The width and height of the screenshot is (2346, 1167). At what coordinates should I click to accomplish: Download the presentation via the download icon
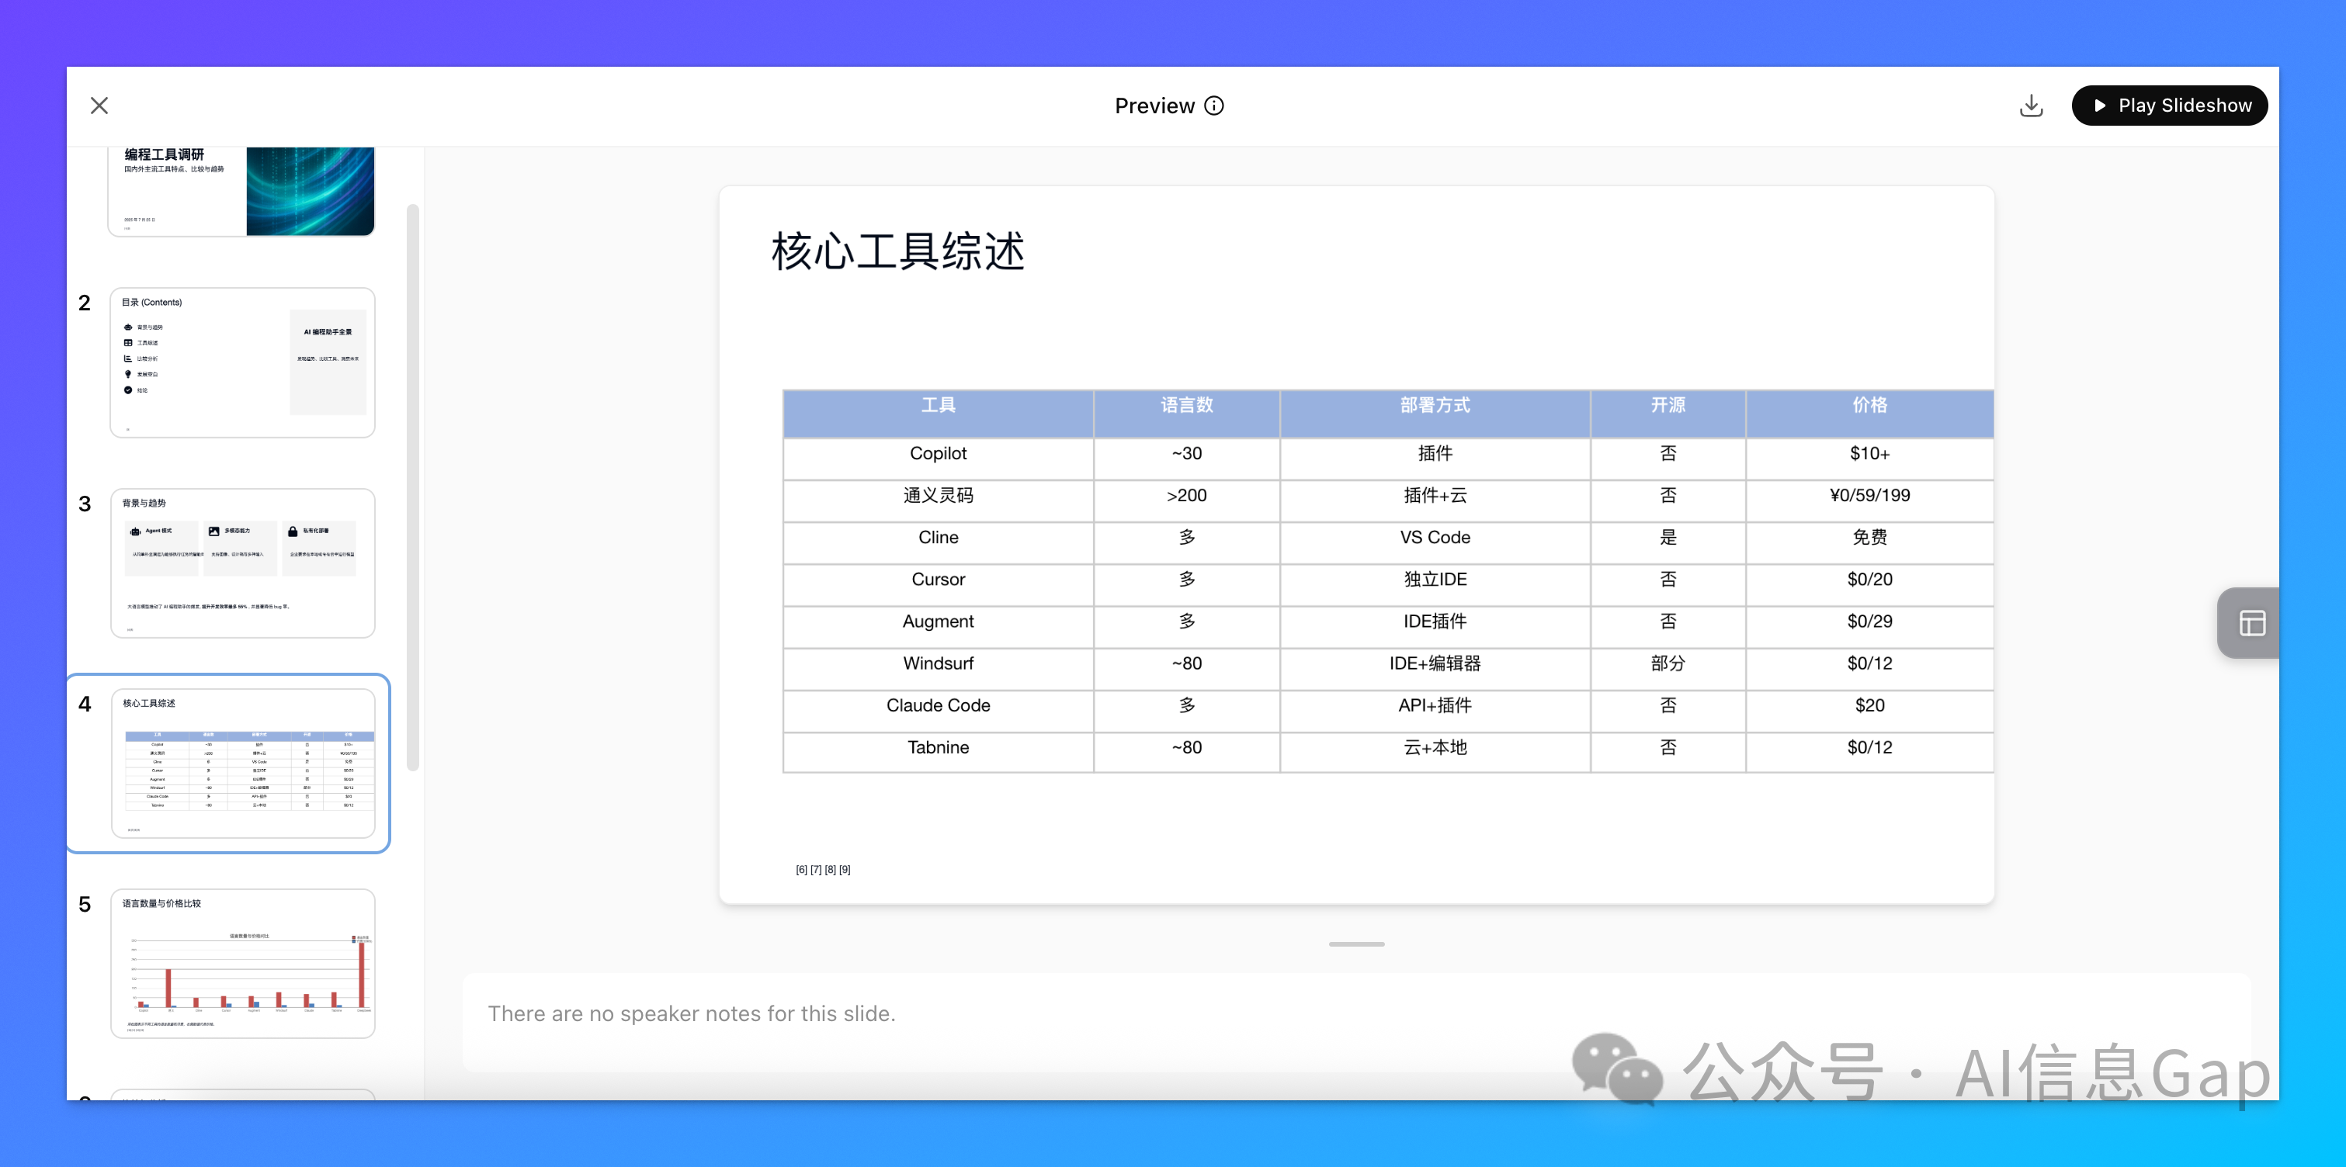(x=2030, y=106)
